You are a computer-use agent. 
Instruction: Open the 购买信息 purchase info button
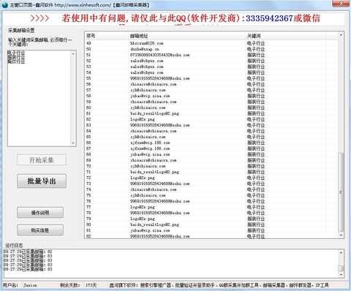pyautogui.click(x=40, y=230)
